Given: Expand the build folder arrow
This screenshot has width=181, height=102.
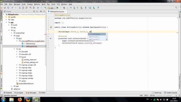Looking at the screenshot, I should click(9, 25).
